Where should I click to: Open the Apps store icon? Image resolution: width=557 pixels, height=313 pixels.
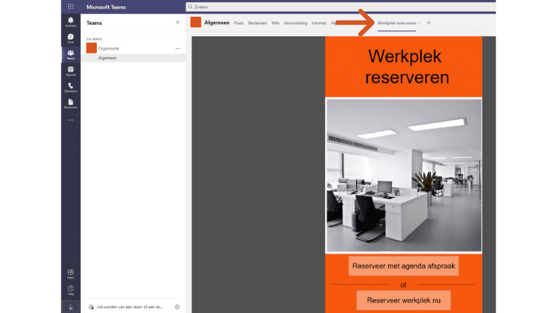pyautogui.click(x=71, y=272)
